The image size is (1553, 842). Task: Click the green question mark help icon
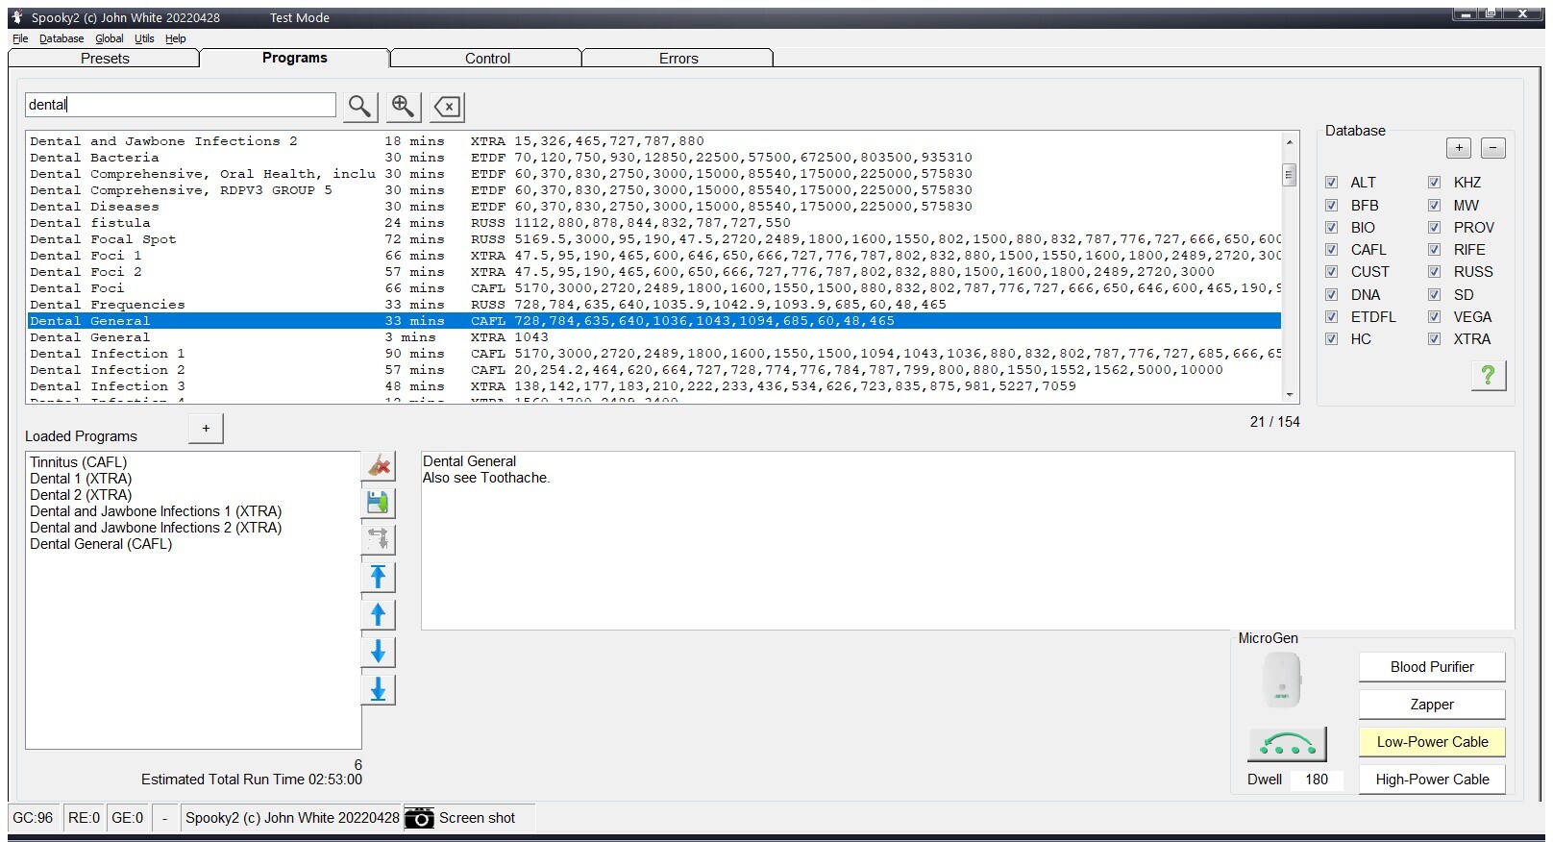pos(1488,375)
